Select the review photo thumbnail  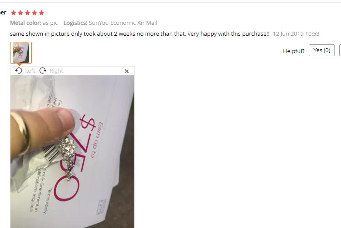(21, 53)
